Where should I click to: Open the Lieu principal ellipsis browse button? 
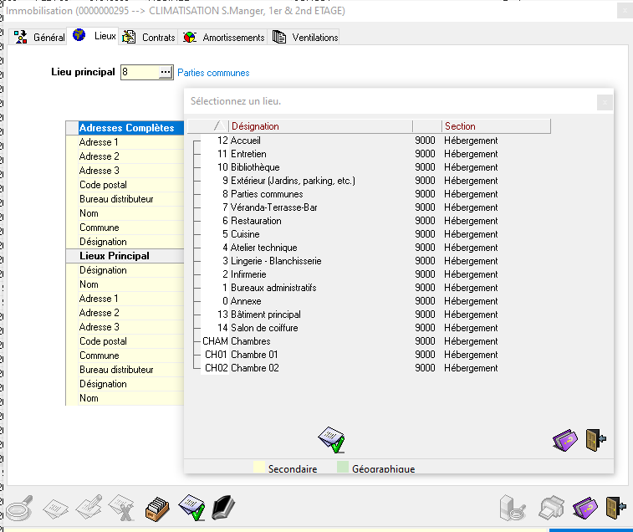point(165,73)
